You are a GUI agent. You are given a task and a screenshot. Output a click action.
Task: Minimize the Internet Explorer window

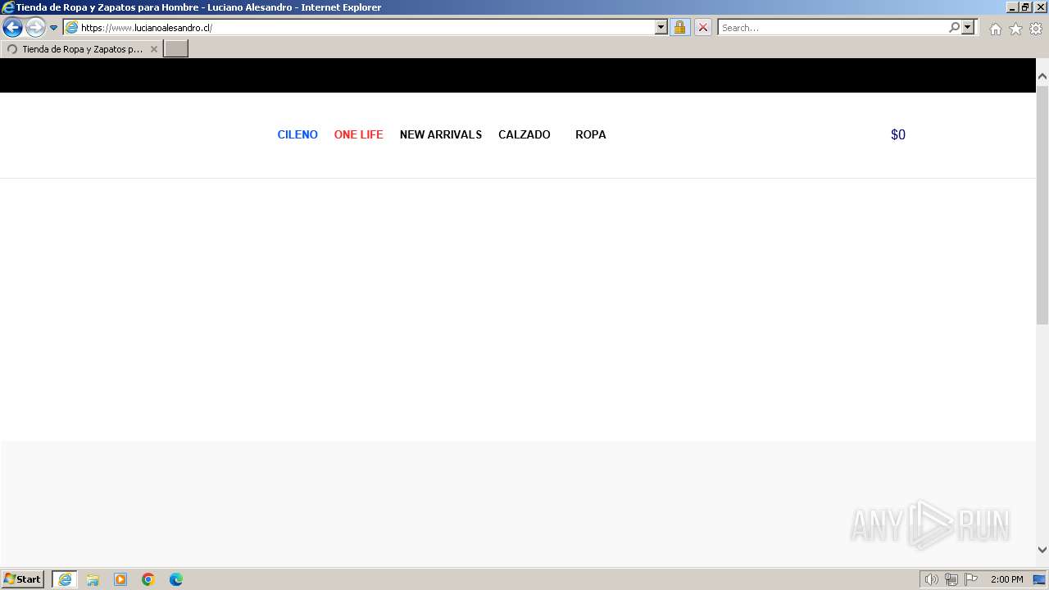(x=1011, y=7)
